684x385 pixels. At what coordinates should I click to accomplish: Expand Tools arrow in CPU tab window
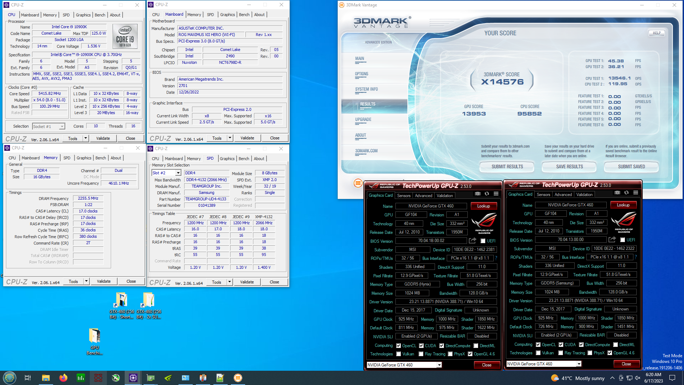pyautogui.click(x=85, y=138)
